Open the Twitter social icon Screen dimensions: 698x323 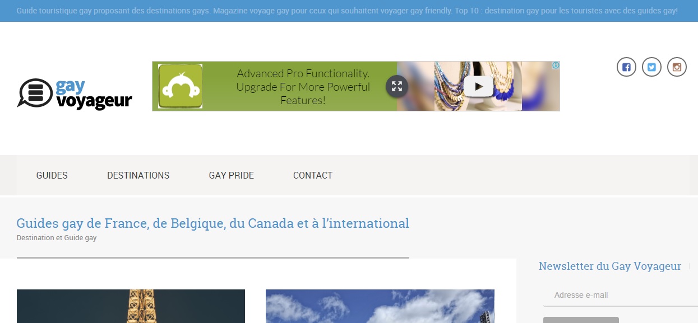point(651,67)
